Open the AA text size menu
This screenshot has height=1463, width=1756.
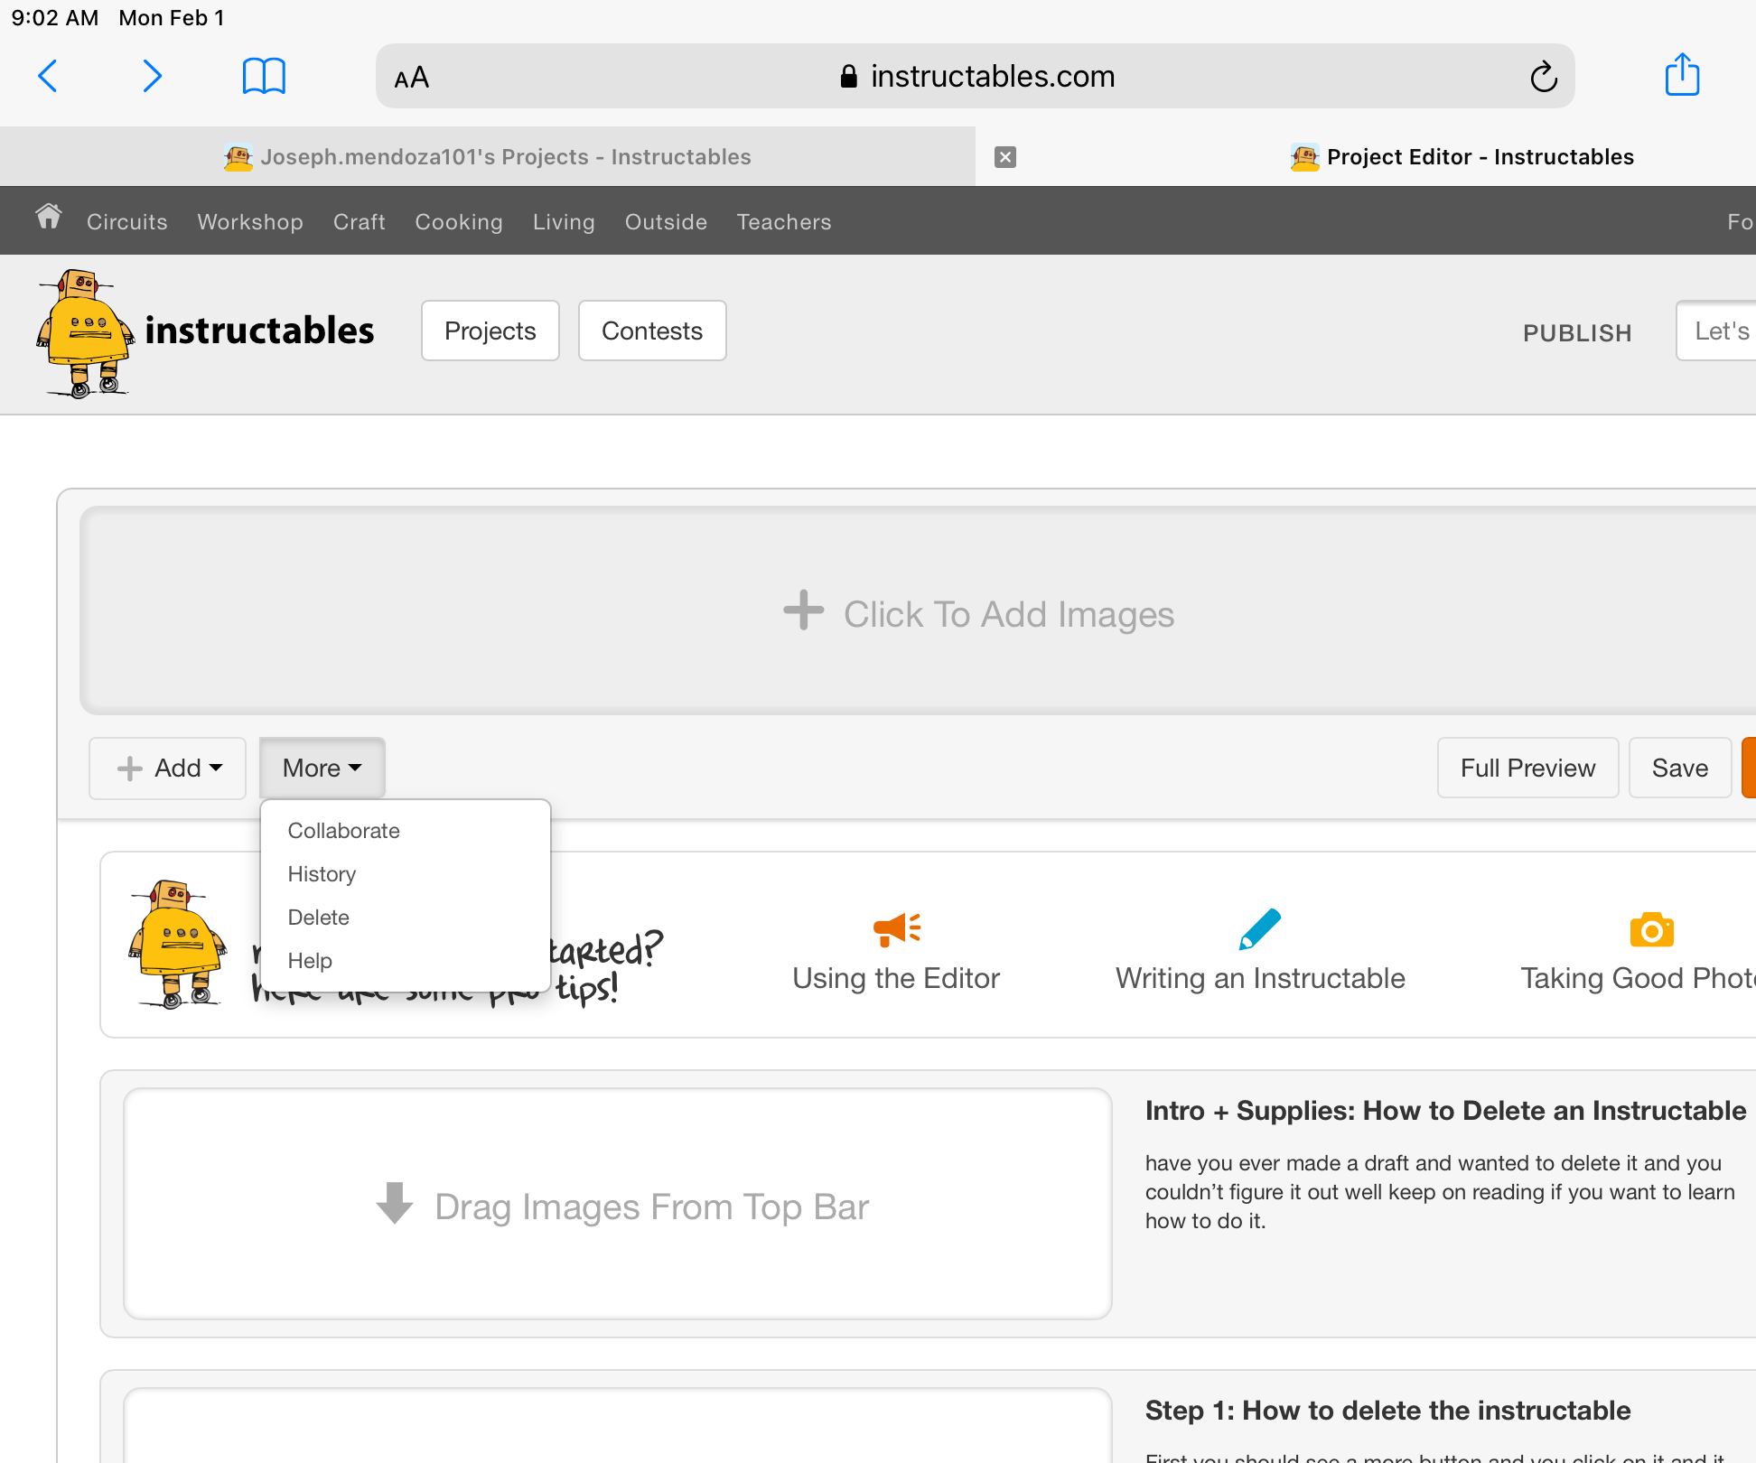[x=411, y=77]
